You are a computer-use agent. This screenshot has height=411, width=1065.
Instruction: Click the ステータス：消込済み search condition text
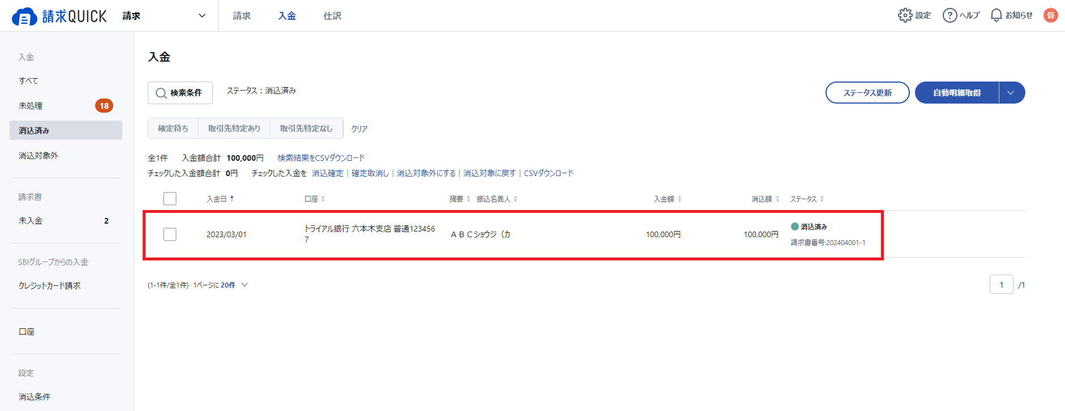[x=262, y=91]
